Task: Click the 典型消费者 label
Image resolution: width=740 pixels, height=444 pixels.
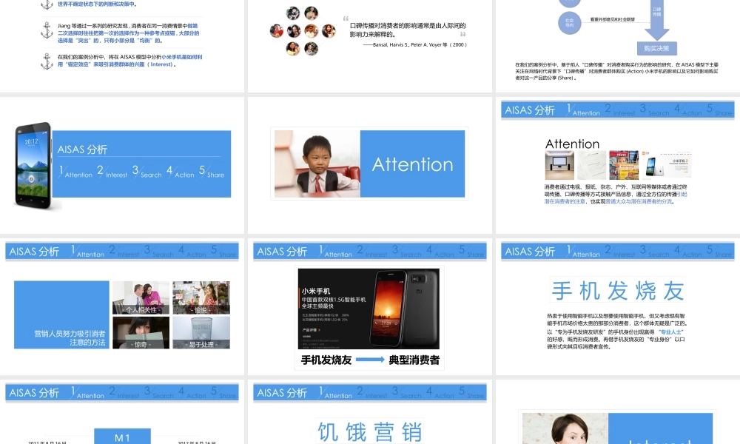Action: coord(414,360)
